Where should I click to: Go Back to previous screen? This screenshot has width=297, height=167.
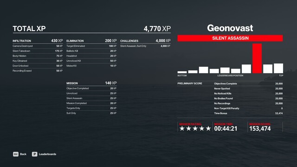tap(23, 154)
